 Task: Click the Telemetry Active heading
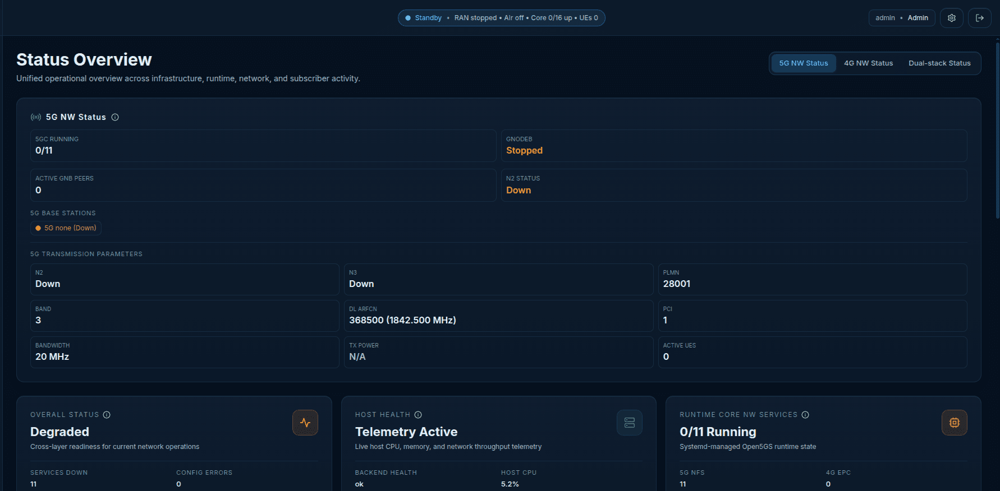click(406, 432)
